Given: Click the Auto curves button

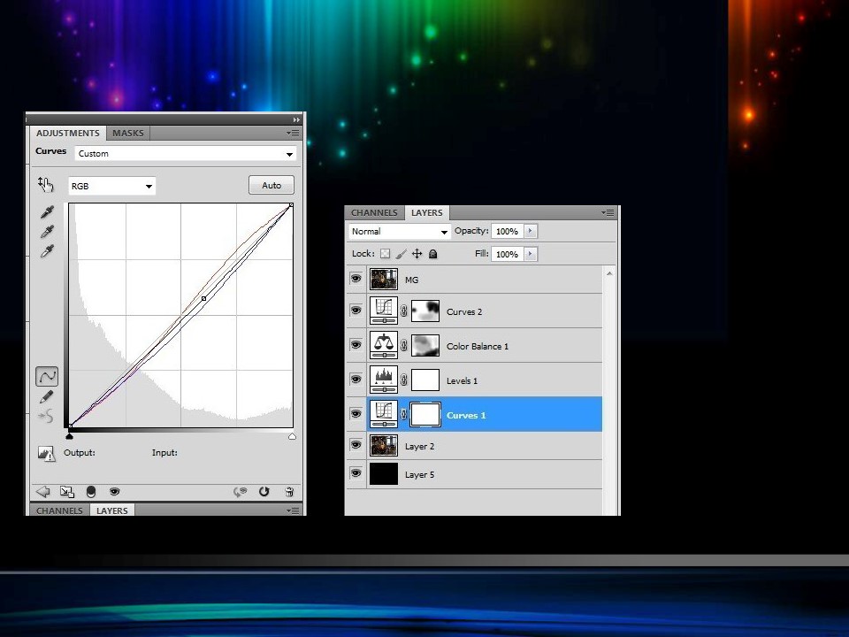Looking at the screenshot, I should pyautogui.click(x=272, y=185).
